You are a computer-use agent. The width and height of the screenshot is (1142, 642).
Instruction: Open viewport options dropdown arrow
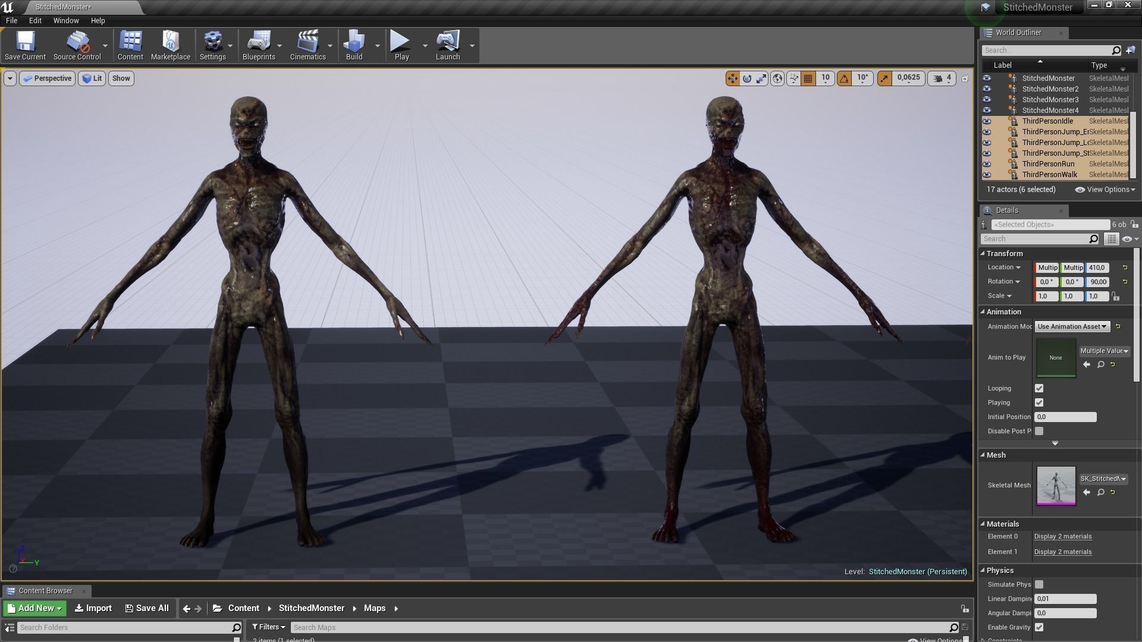10,78
